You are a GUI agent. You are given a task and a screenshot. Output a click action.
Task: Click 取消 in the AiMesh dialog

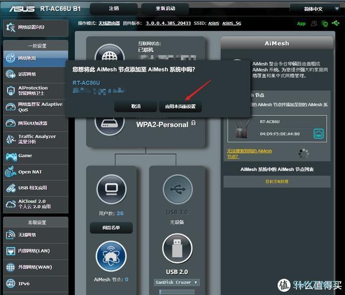136,106
